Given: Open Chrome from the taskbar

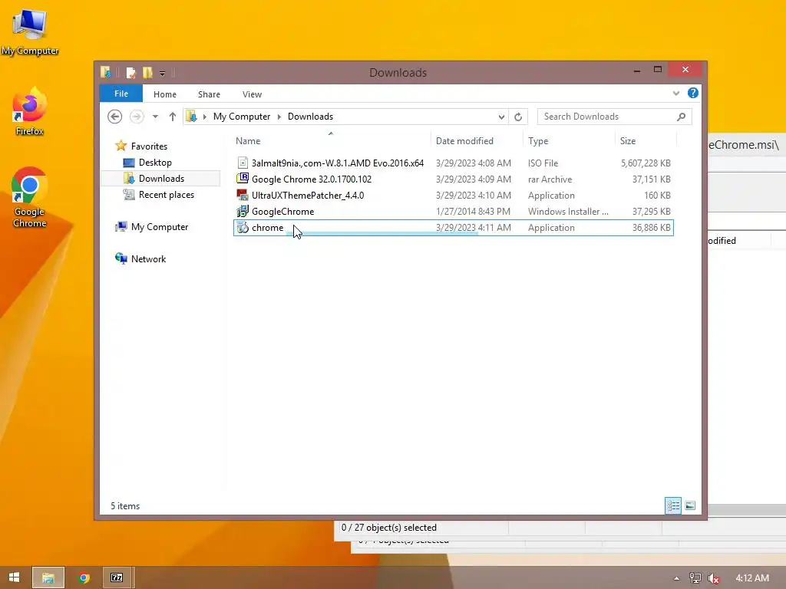Looking at the screenshot, I should click(x=84, y=577).
